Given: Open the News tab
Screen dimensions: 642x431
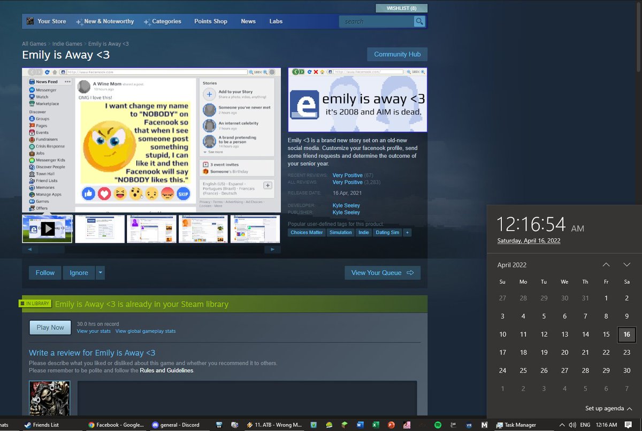Looking at the screenshot, I should (248, 21).
